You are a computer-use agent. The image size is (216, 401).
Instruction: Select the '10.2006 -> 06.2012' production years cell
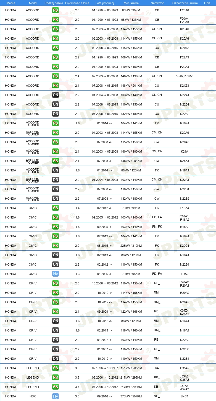click(x=105, y=283)
